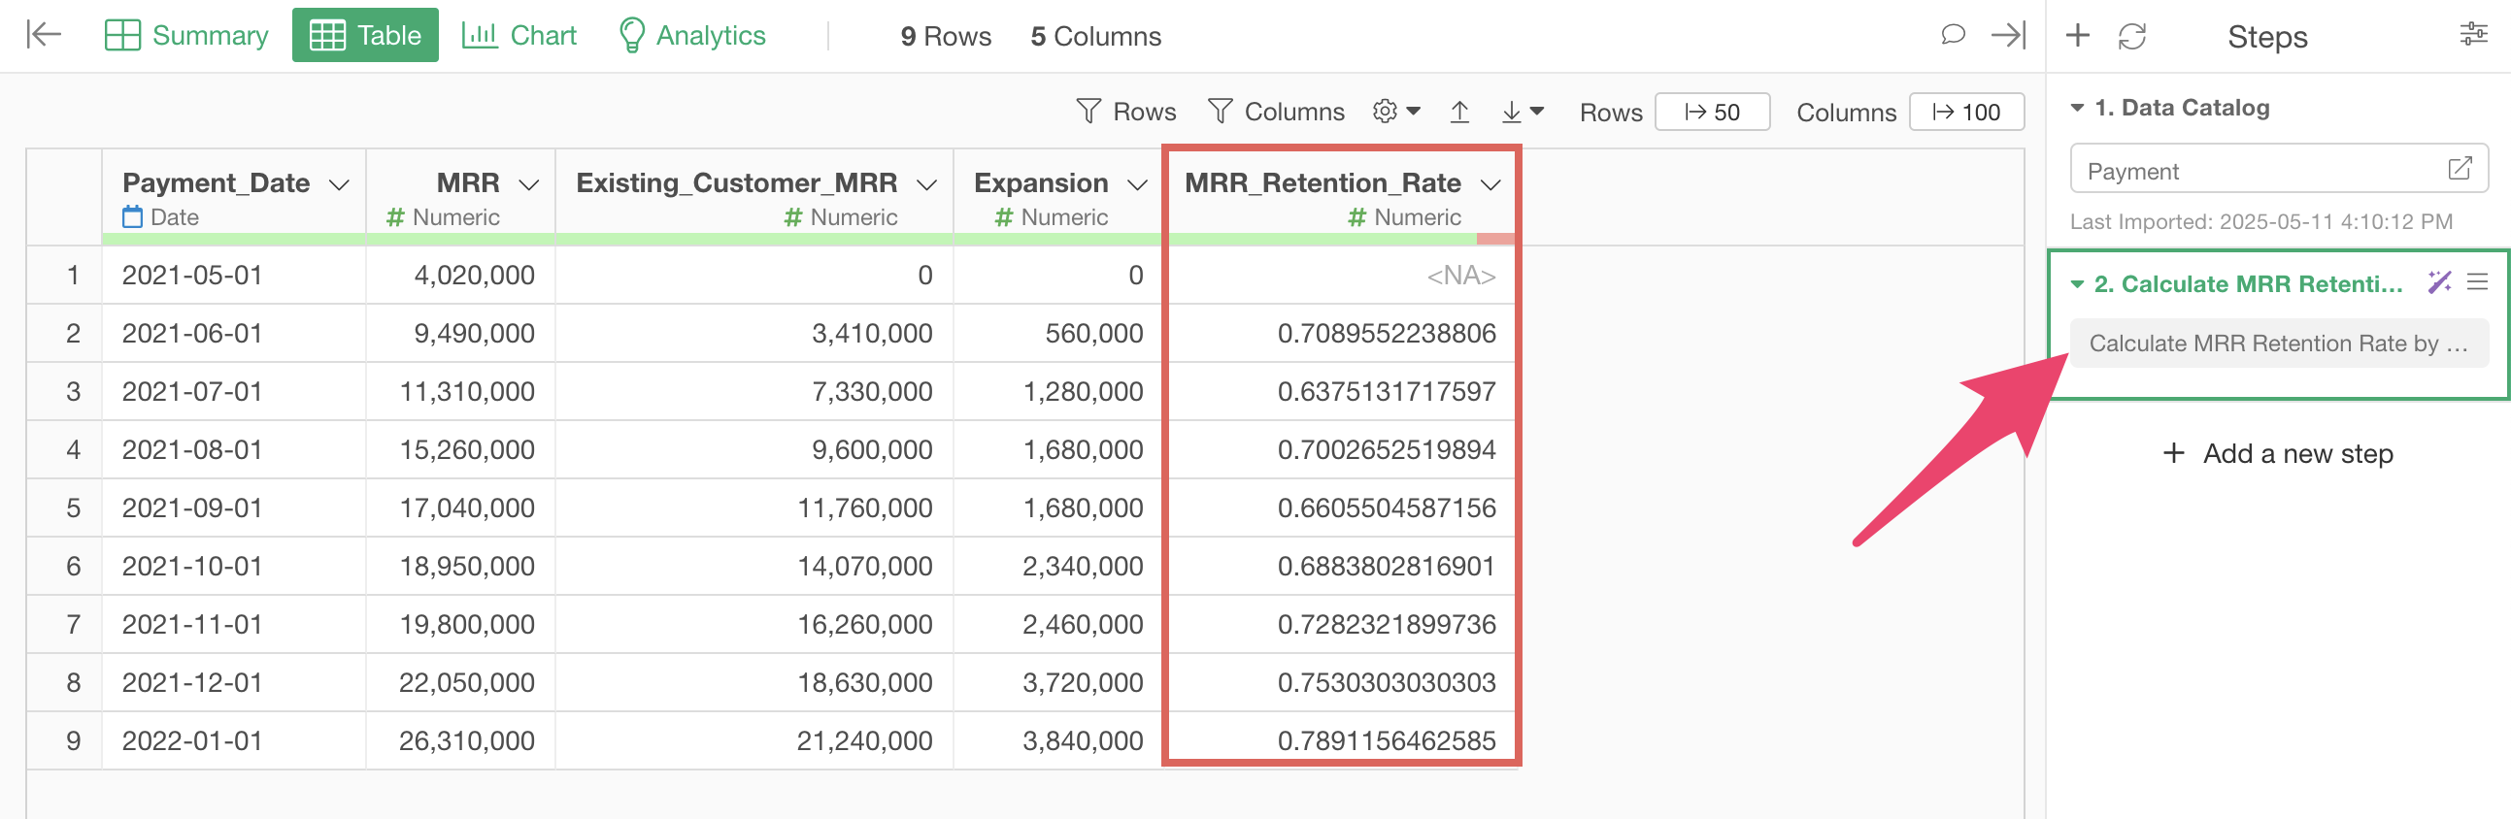Click the magic wand icon on step 2
Viewport: 2511px width, 819px height.
click(x=2439, y=282)
